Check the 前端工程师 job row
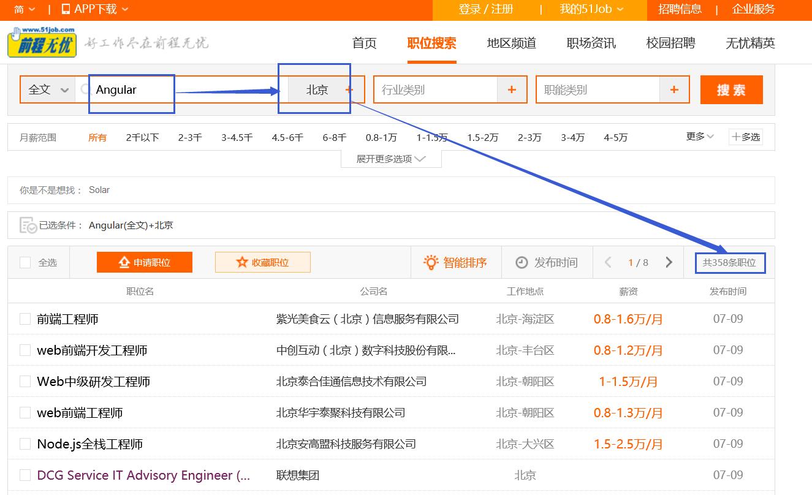The width and height of the screenshot is (812, 495). click(25, 319)
